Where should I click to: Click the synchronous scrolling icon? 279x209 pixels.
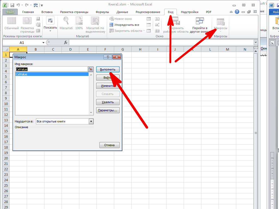[157, 25]
